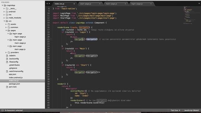
Task: Close the start-page.js tab
Action: coord(100,4)
